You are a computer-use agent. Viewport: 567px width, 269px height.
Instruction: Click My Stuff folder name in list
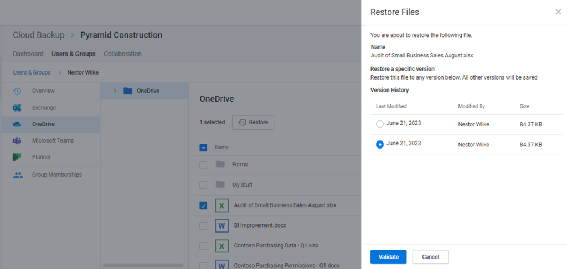click(x=243, y=185)
